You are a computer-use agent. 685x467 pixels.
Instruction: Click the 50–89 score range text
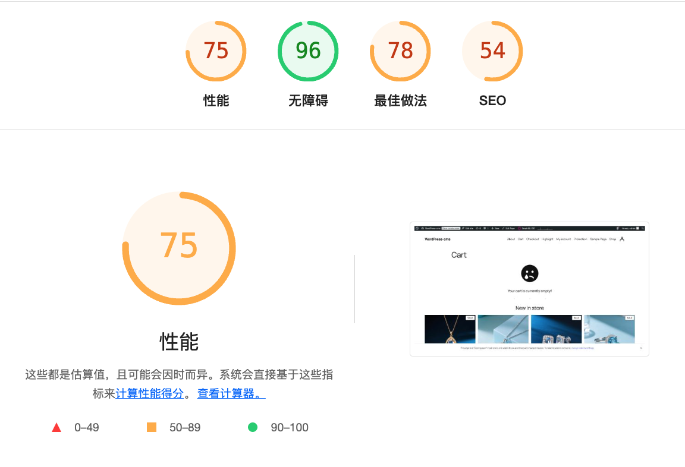tap(185, 428)
